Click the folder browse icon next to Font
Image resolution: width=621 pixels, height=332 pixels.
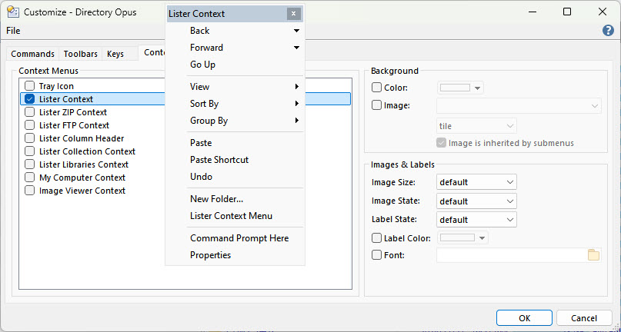point(593,255)
